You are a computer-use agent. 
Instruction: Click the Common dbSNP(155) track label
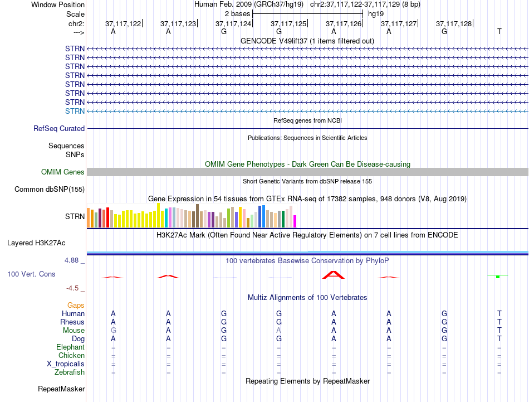tap(49, 189)
